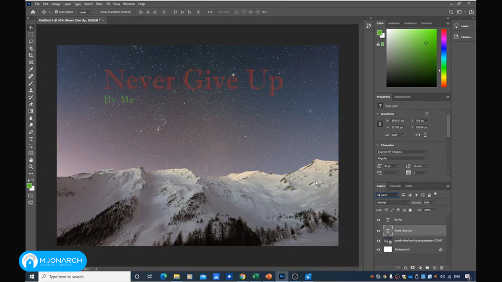Open the Auto-Select Layer dropdown

pos(85,12)
